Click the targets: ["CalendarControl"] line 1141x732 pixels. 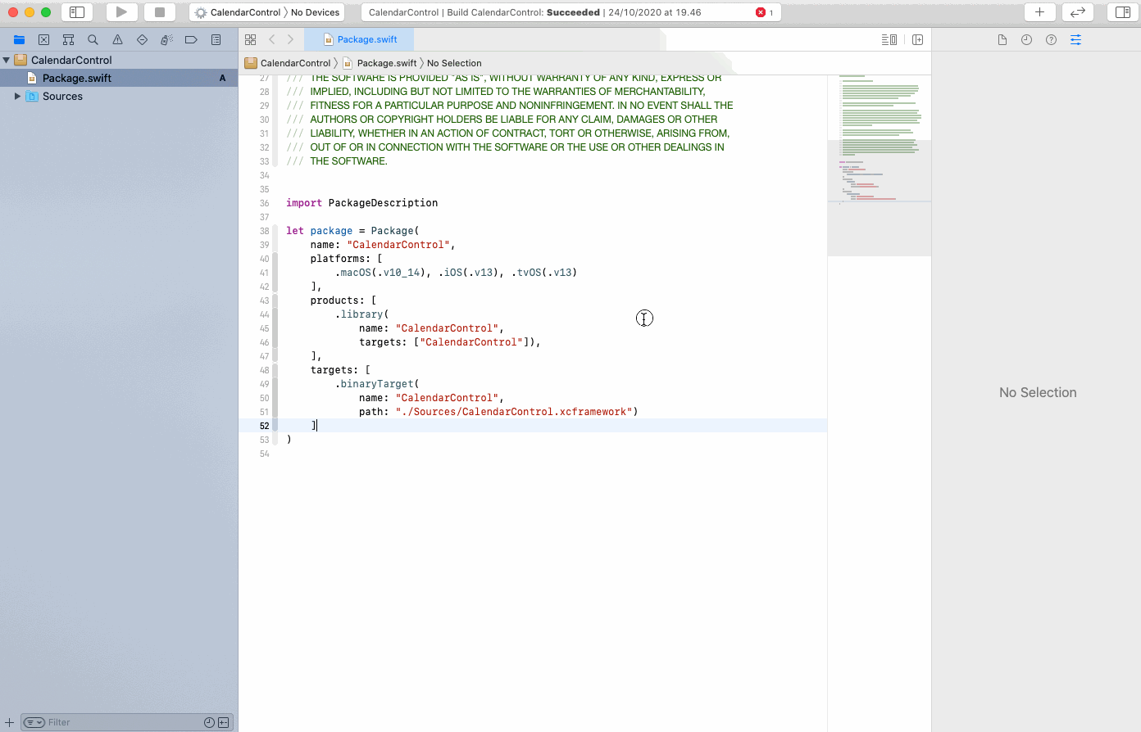449,342
